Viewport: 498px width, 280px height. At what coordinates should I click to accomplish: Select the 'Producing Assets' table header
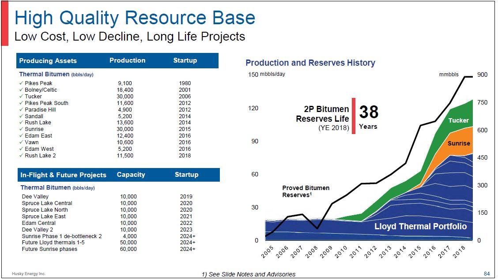[x=48, y=61]
